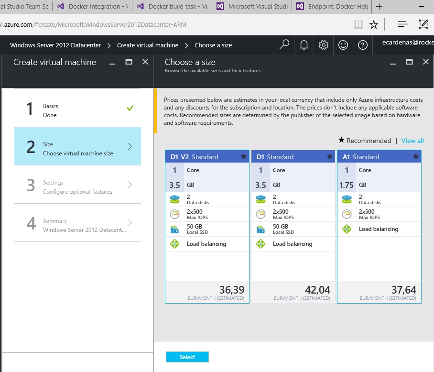The width and height of the screenshot is (434, 372).
Task: Minimize the Choose a size blade
Action: [393, 64]
